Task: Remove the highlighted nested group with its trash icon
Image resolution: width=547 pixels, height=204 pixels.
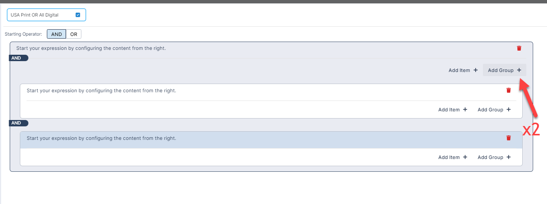Action: click(508, 138)
